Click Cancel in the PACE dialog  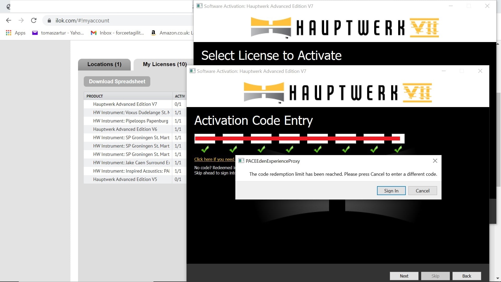pyautogui.click(x=422, y=191)
